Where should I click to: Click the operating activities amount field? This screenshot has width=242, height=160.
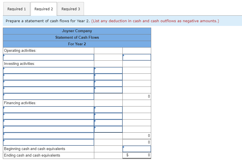coord(137,57)
